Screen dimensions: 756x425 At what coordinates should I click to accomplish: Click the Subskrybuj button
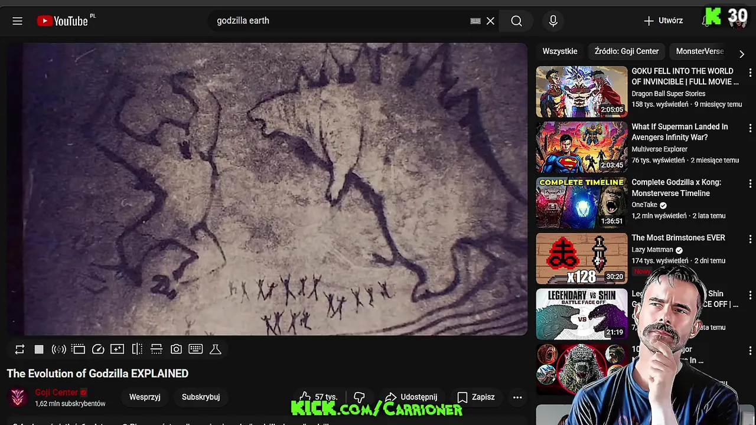[201, 397]
